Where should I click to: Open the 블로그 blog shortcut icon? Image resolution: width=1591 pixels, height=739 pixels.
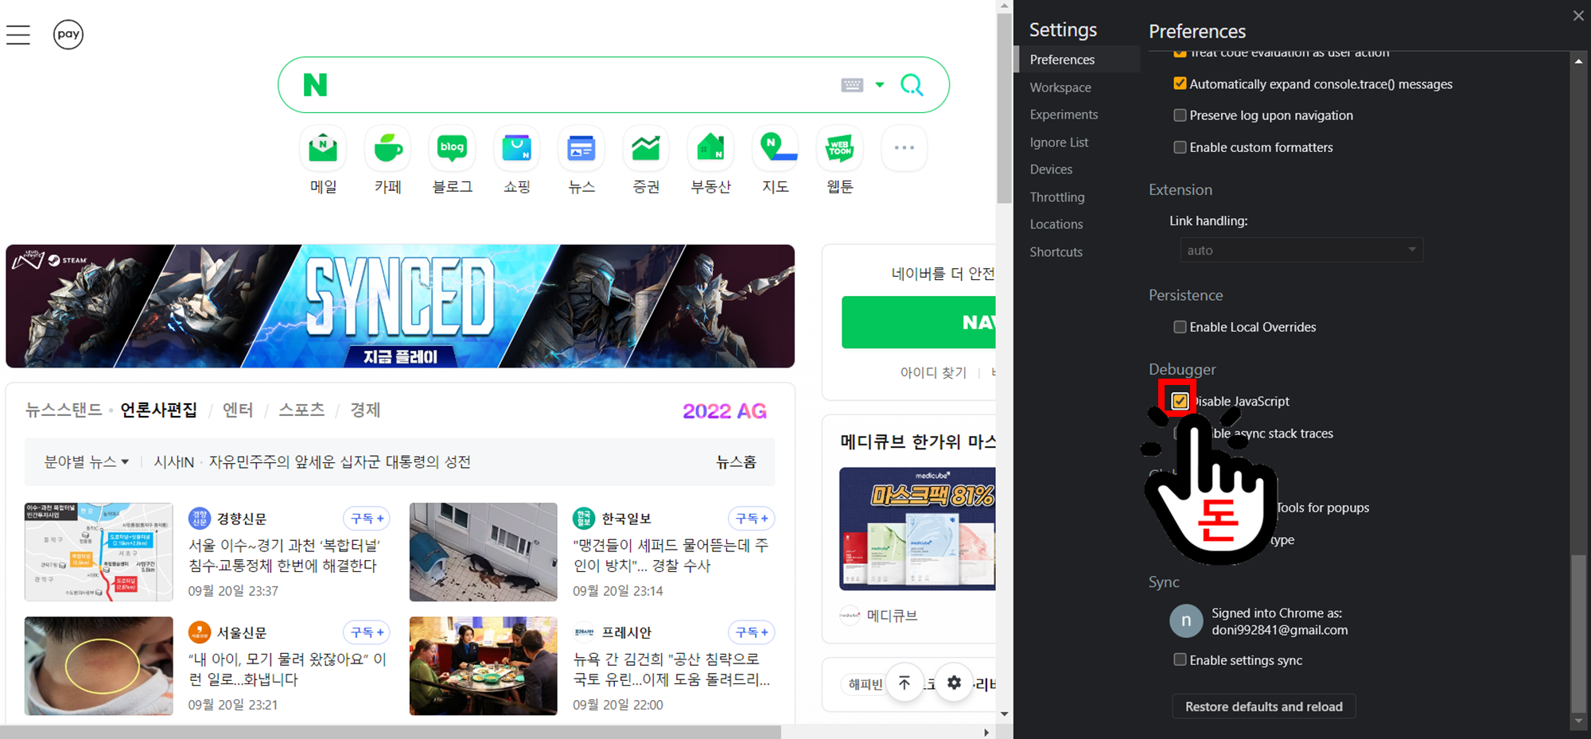click(x=452, y=148)
